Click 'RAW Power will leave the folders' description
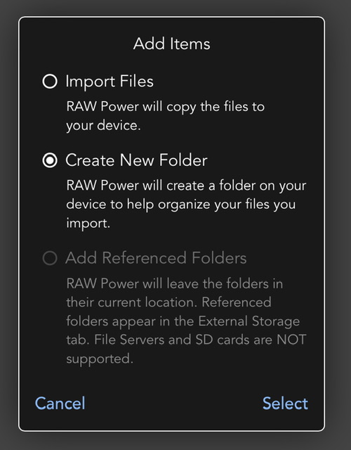 [x=175, y=283]
